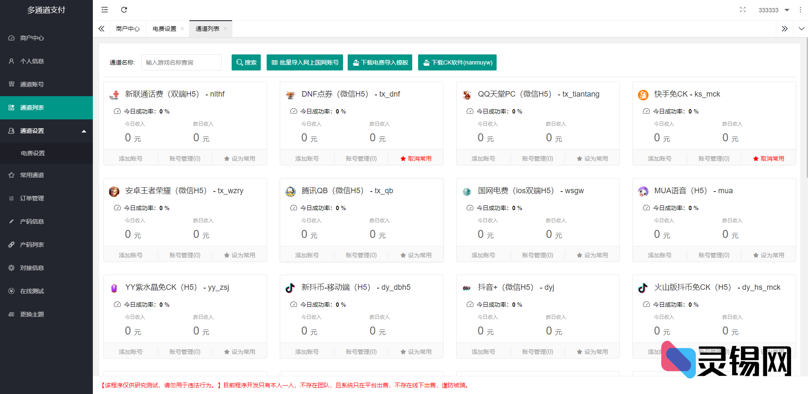Click the 通道名称 search input field
This screenshot has width=808, height=394.
point(181,62)
